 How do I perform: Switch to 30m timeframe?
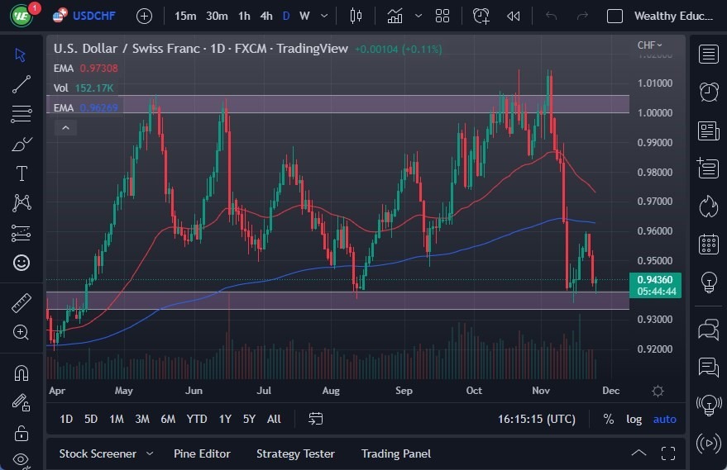(217, 17)
